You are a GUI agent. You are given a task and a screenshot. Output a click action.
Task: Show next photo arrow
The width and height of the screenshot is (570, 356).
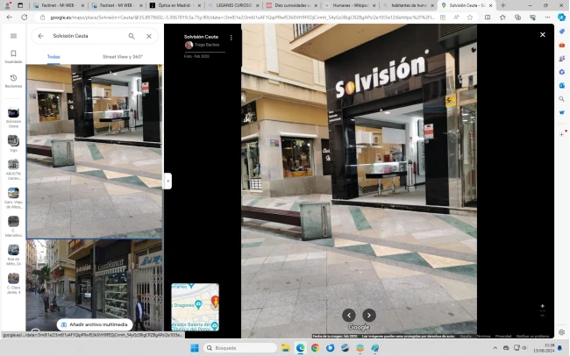pos(369,315)
